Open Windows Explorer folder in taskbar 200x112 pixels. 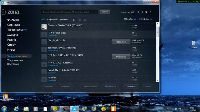(x=26, y=109)
